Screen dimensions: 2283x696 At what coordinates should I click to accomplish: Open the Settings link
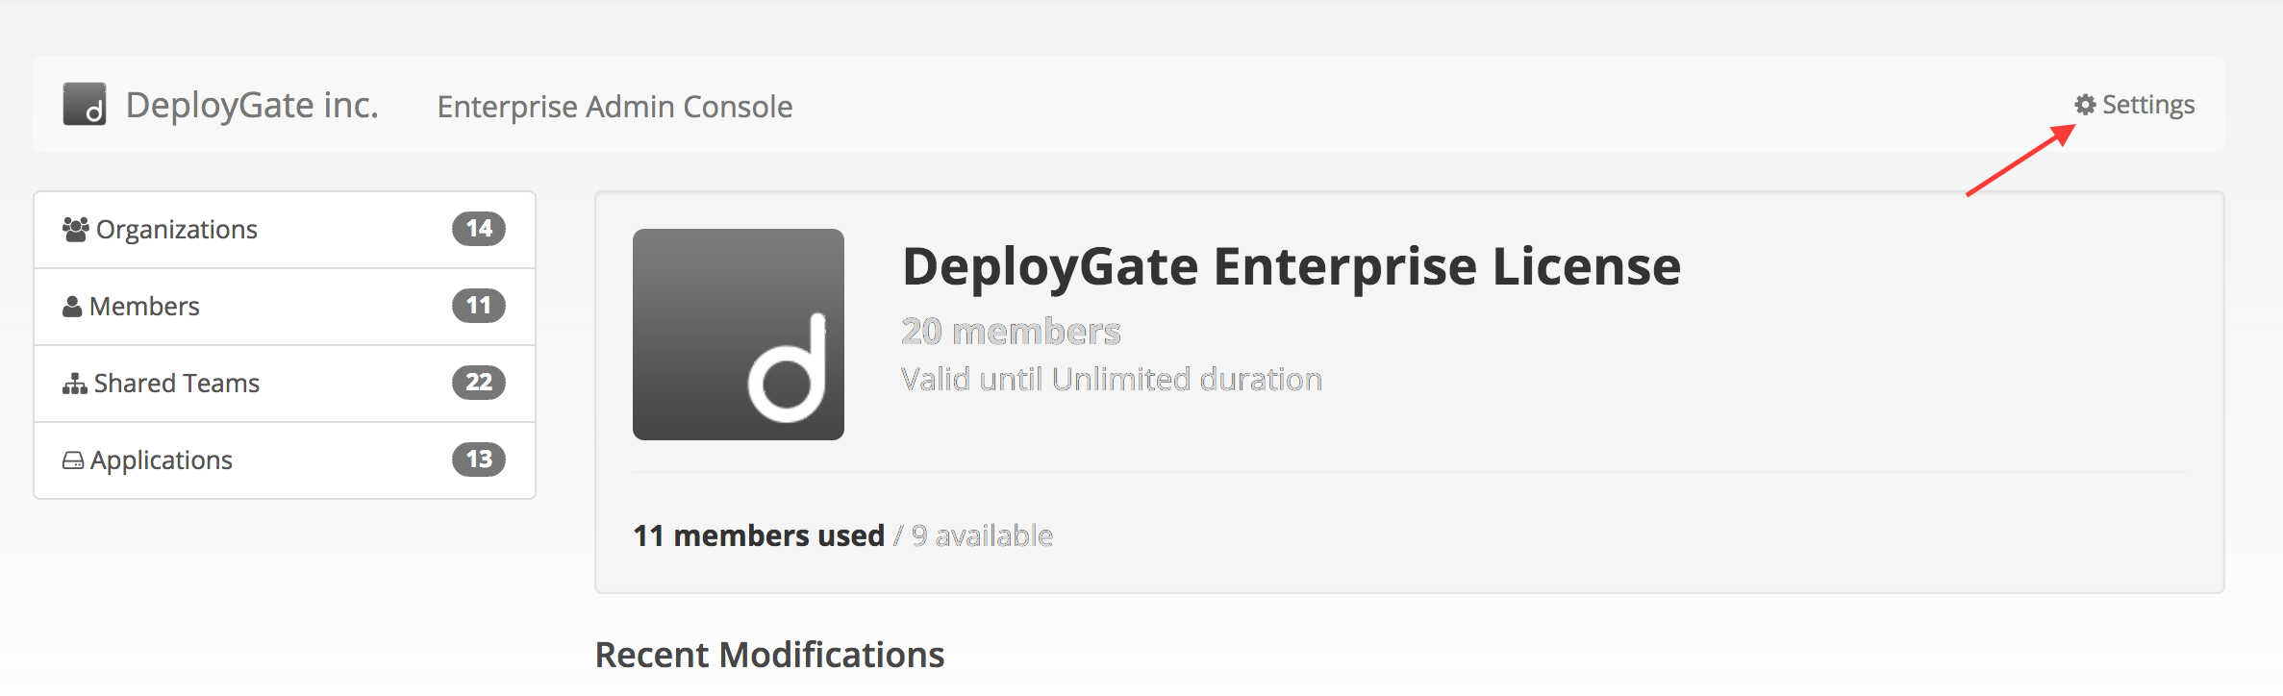[x=2135, y=104]
